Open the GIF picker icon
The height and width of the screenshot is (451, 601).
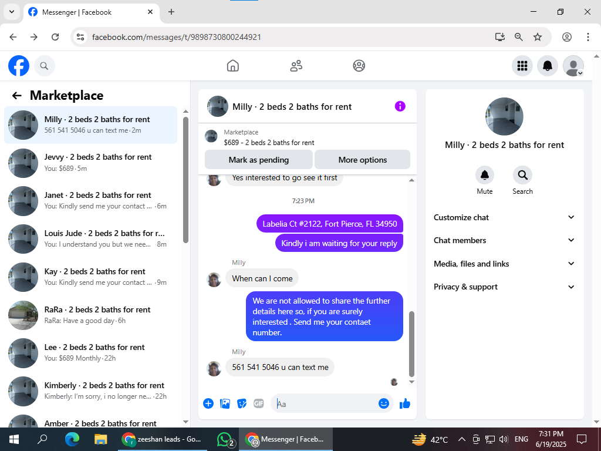click(259, 403)
